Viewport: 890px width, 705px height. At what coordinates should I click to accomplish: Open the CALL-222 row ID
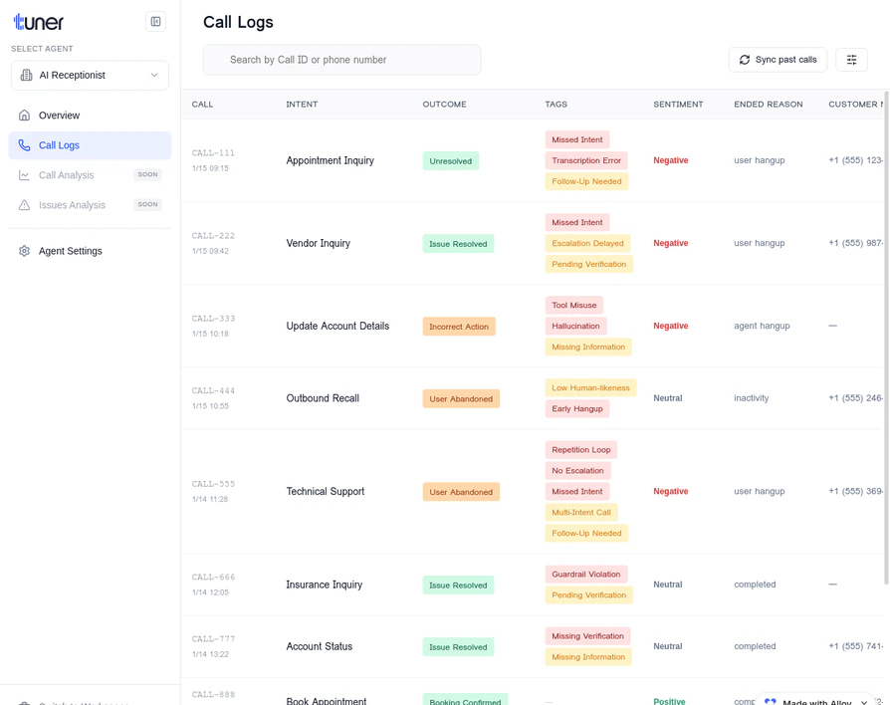click(213, 236)
